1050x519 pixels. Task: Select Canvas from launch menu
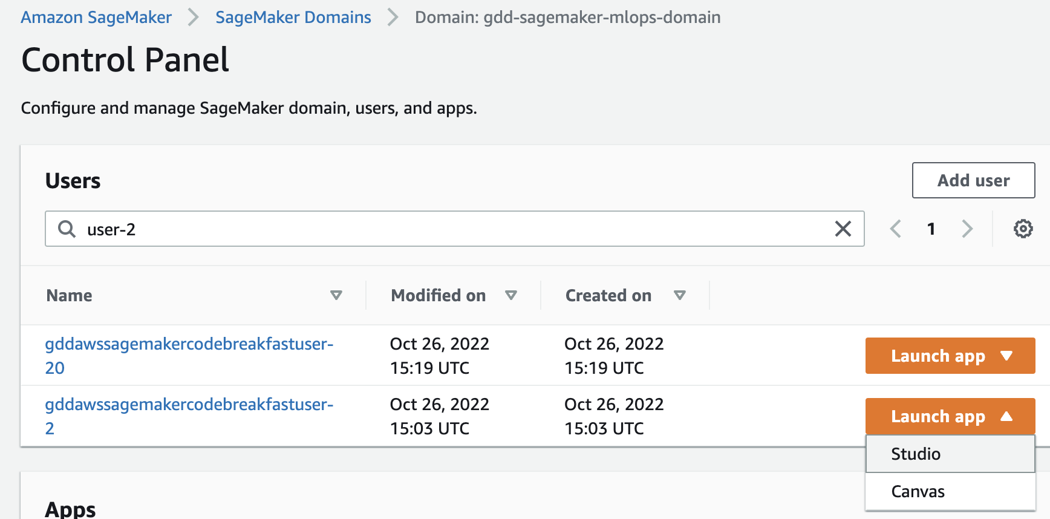tap(918, 491)
